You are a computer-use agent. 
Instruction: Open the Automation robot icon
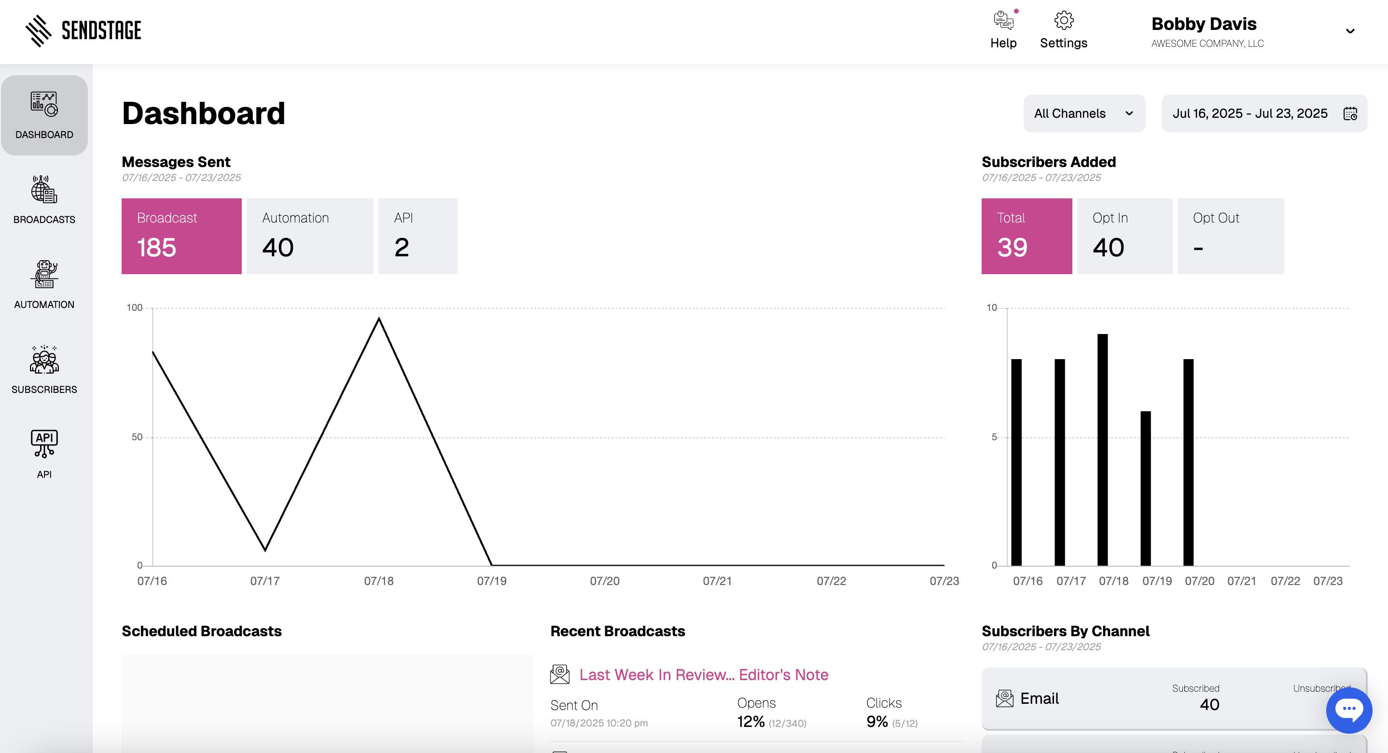(44, 275)
